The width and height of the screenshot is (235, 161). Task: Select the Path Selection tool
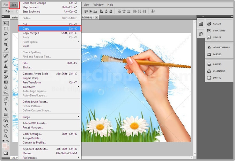(6, 109)
